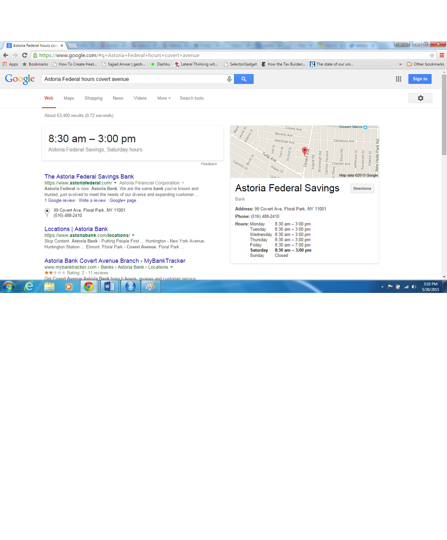The image size is (447, 540).
Task: Click the volume speaker tray icon
Action: coord(413,287)
